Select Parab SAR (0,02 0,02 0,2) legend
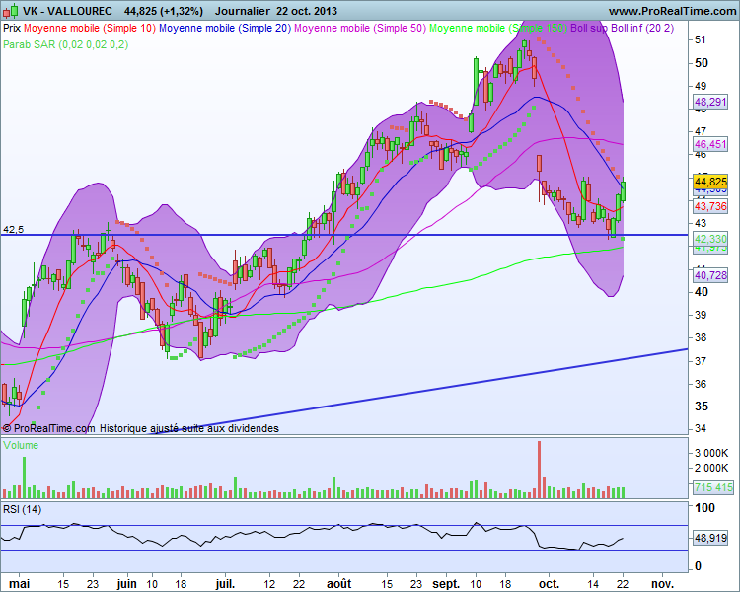 click(x=65, y=44)
